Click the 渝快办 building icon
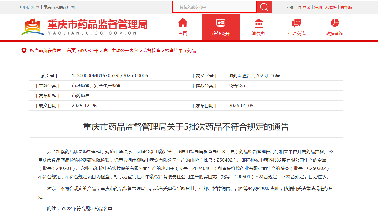The width and height of the screenshot is (378, 217). pos(259,23)
